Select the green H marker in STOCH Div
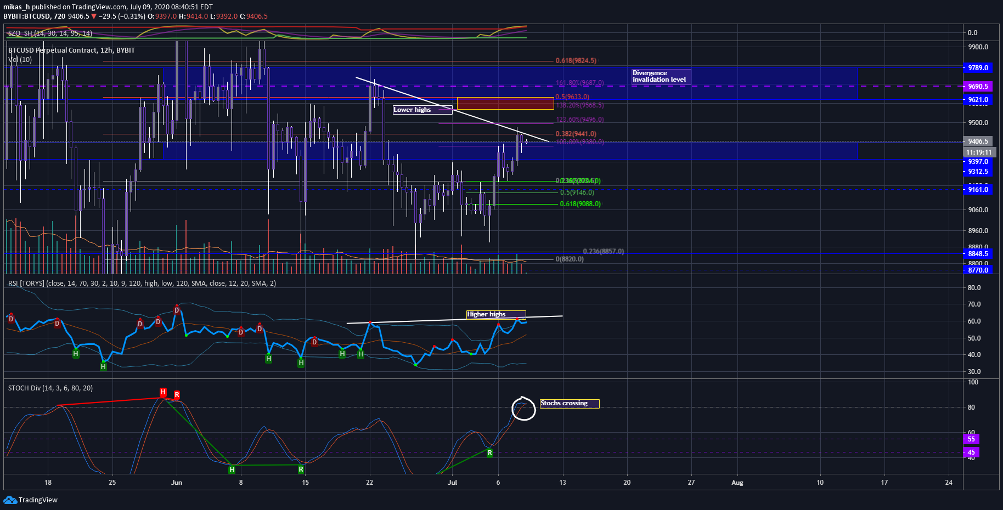 click(232, 469)
